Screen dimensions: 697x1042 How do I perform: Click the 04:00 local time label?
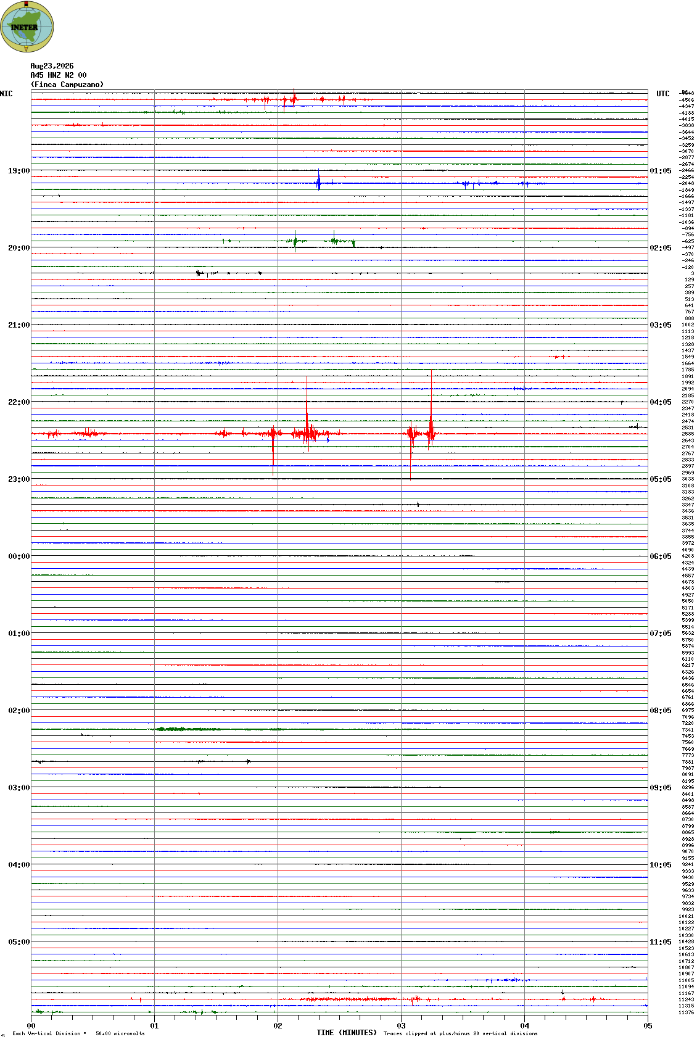[x=19, y=865]
